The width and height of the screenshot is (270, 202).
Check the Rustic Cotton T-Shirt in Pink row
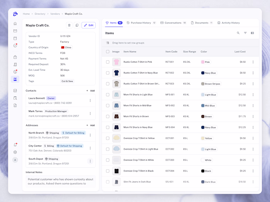coord(108,62)
